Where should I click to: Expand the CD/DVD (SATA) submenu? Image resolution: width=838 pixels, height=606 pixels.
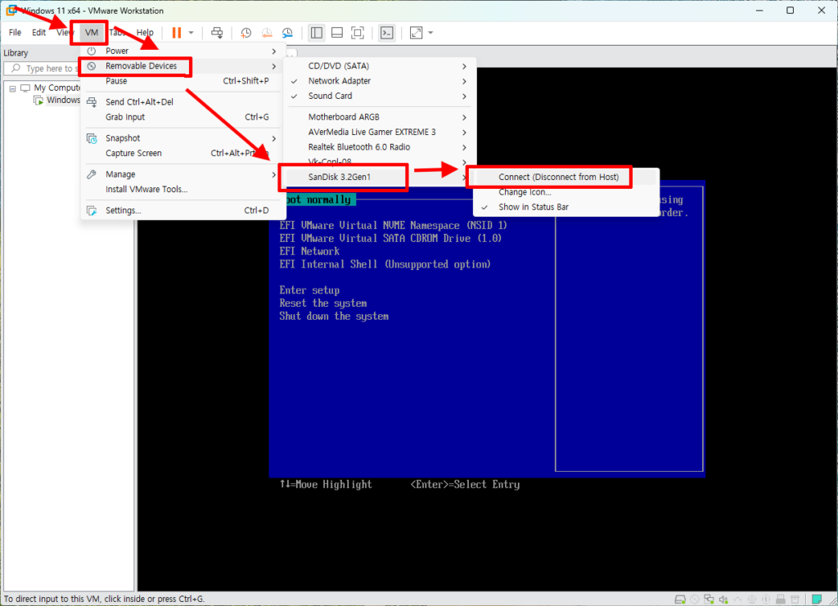coord(380,66)
